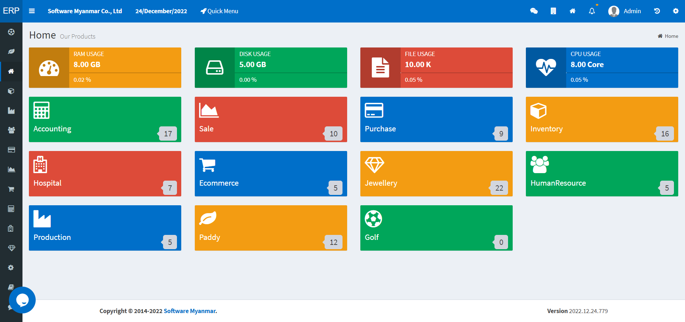Open the chat bubble widget
The height and width of the screenshot is (322, 685).
22,300
